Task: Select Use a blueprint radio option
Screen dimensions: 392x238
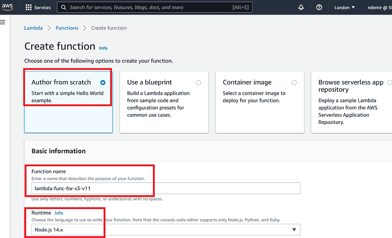Action: [199, 82]
